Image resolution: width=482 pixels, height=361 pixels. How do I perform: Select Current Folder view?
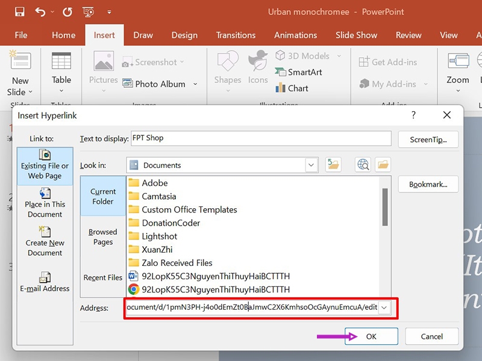click(103, 197)
